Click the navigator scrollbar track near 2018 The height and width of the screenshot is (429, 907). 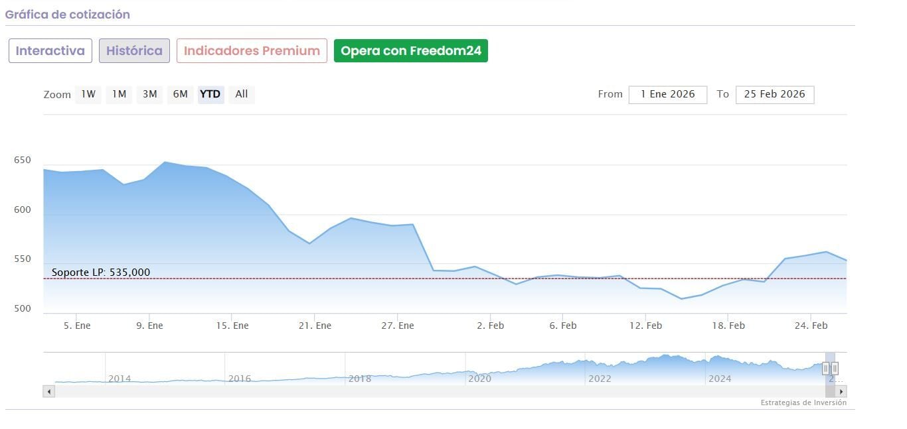[x=359, y=392]
